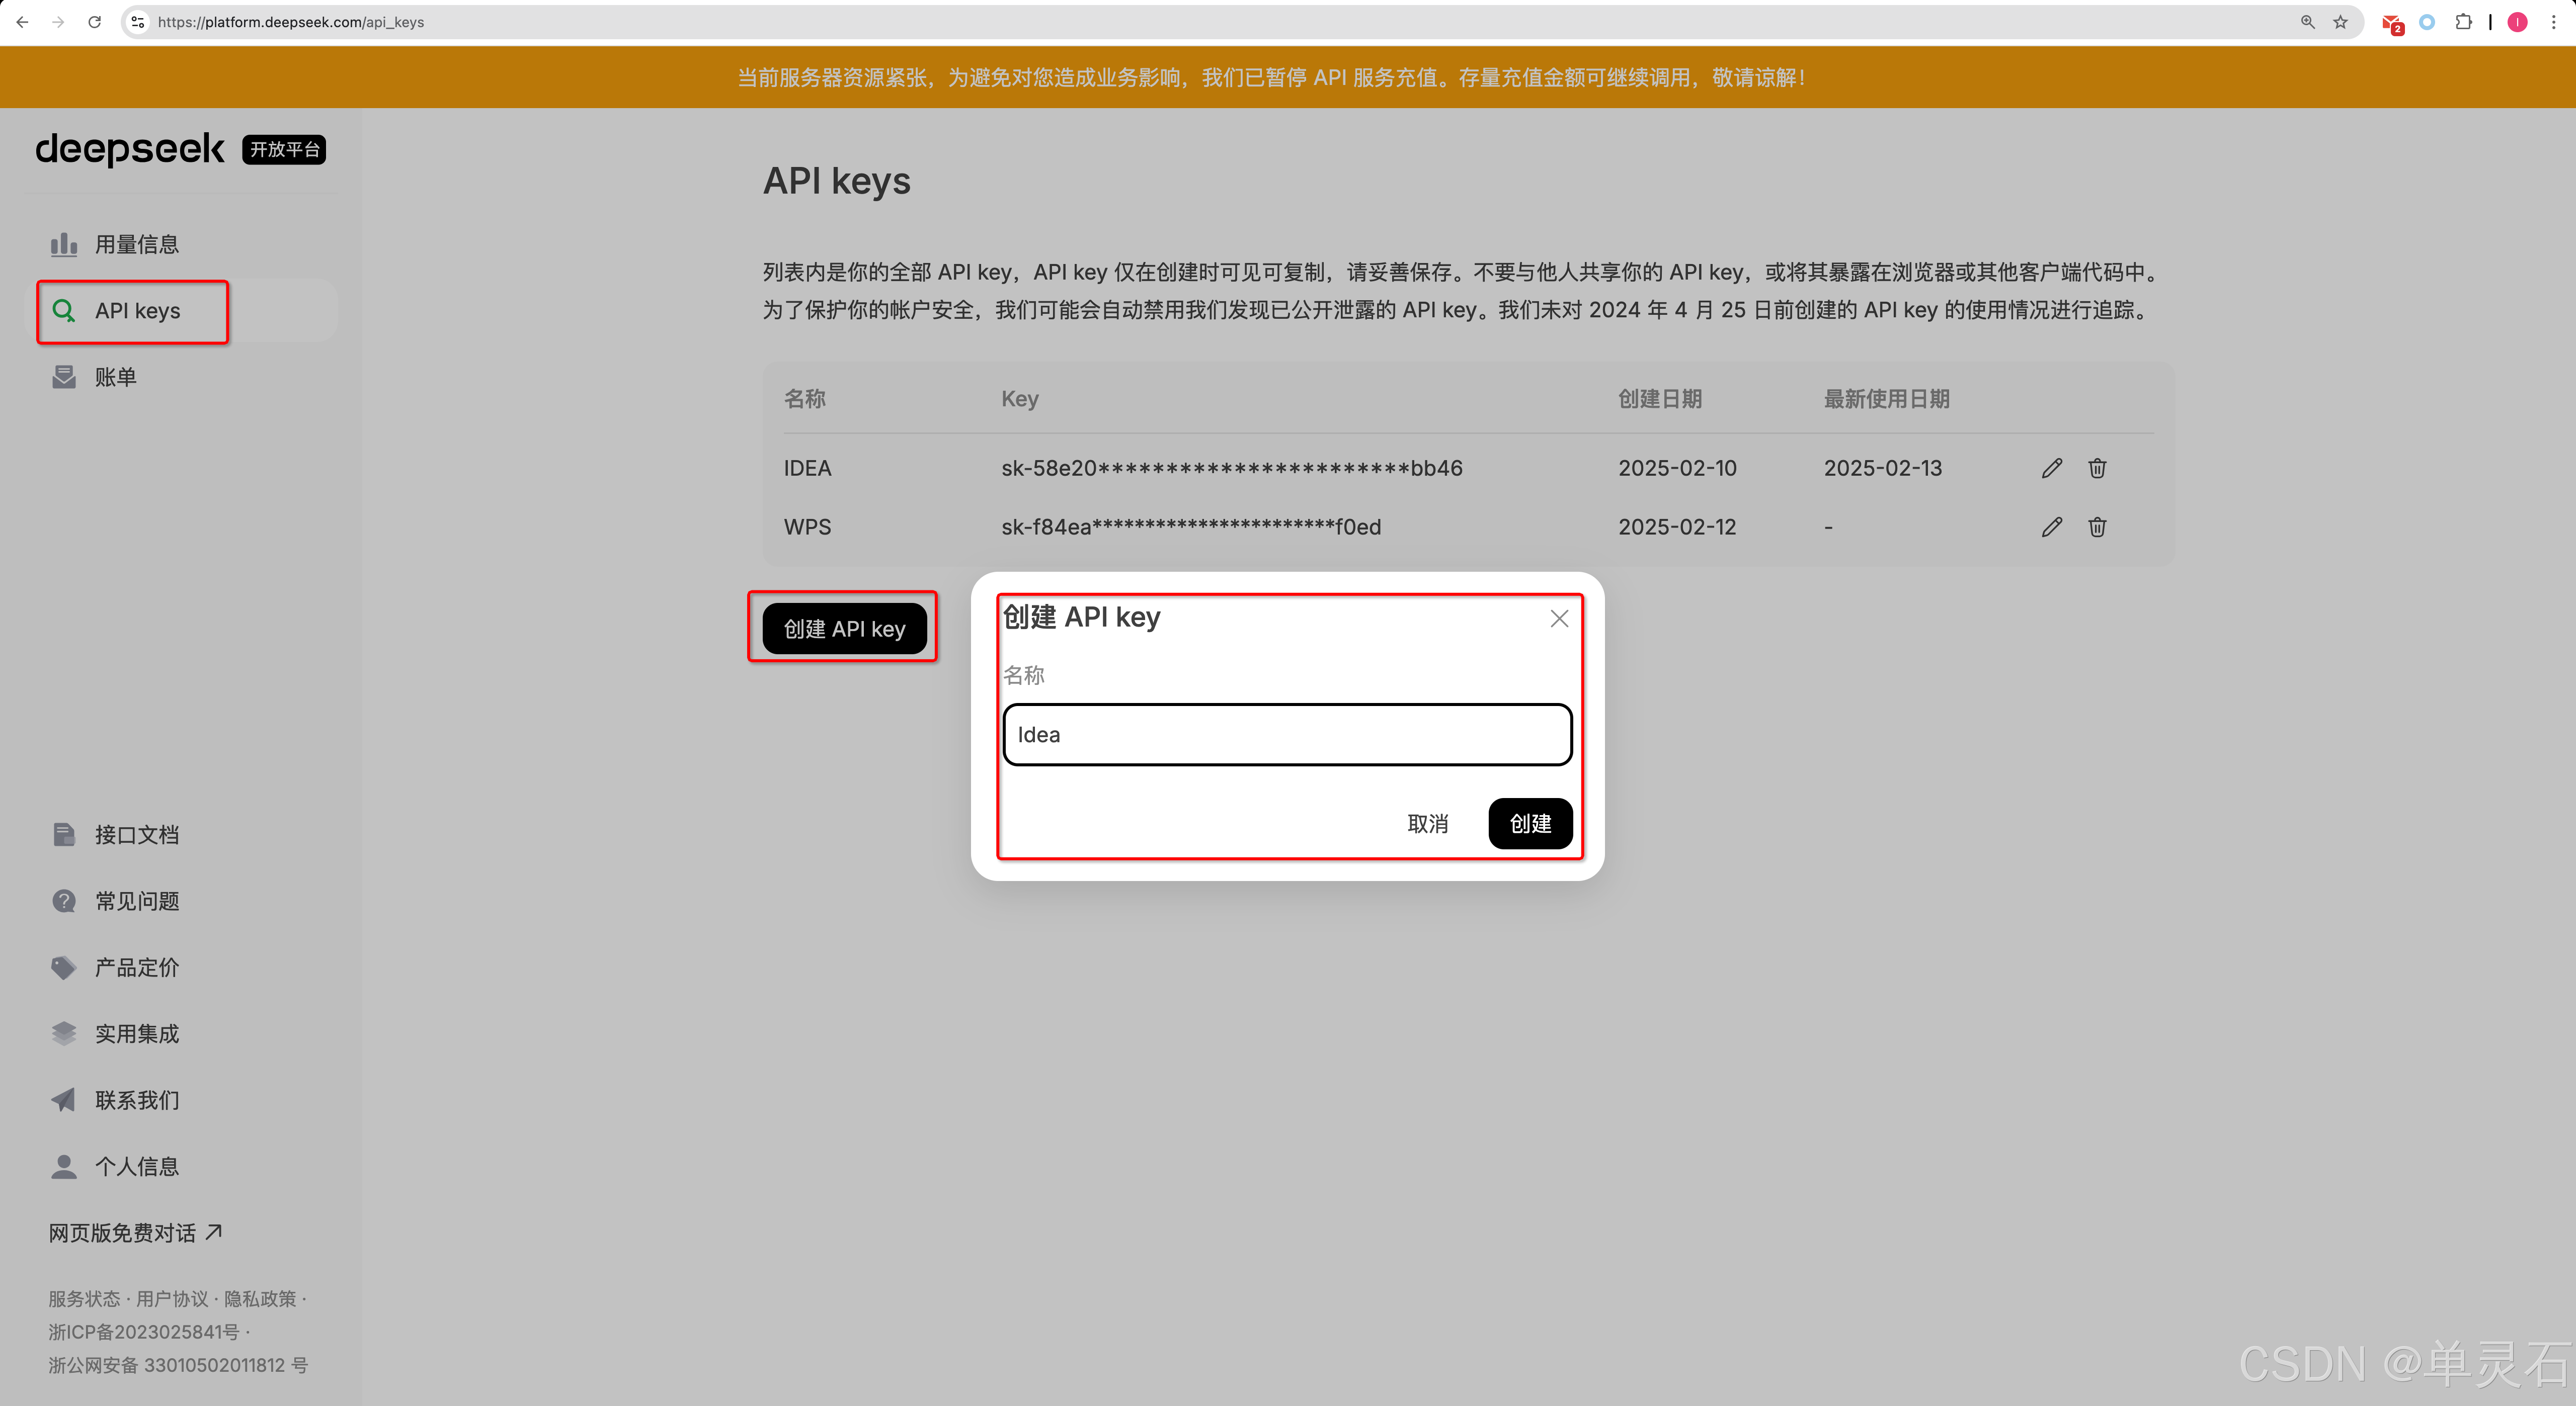This screenshot has height=1406, width=2576.
Task: Open 接口文档 documentation
Action: pyautogui.click(x=136, y=834)
